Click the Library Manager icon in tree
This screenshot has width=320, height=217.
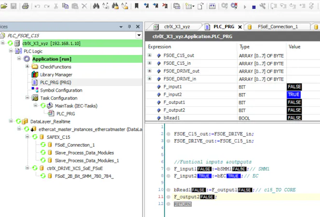[x=35, y=74]
